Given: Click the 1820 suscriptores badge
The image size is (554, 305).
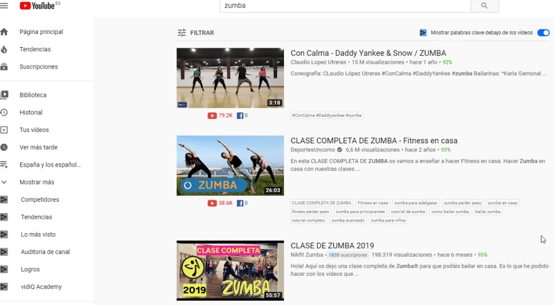Looking at the screenshot, I should click(348, 255).
